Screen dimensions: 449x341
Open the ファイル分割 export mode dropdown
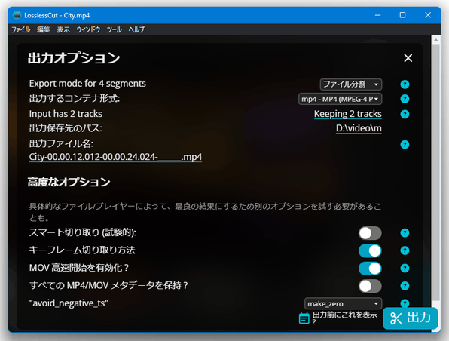tap(351, 84)
